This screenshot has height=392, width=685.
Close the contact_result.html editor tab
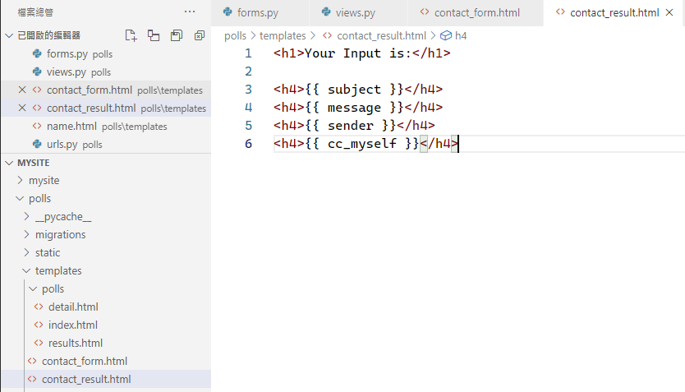click(x=674, y=12)
